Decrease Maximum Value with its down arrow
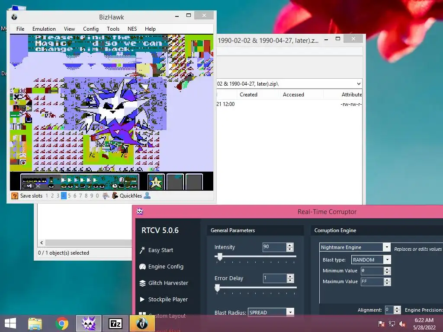This screenshot has width=443, height=332. click(x=387, y=284)
